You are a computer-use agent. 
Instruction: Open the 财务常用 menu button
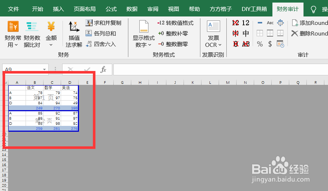[13, 34]
